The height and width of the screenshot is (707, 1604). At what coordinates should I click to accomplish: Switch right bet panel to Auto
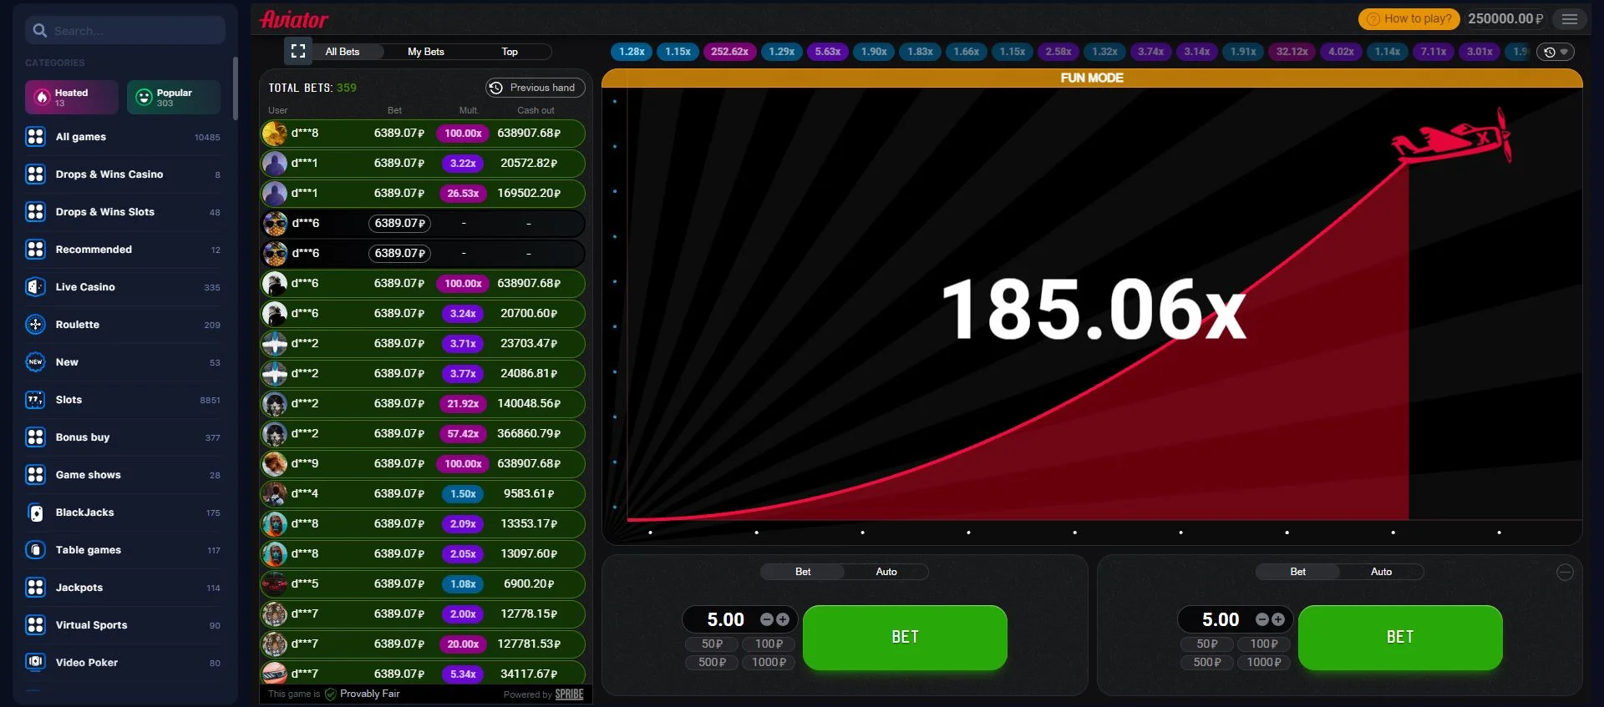1380,572
